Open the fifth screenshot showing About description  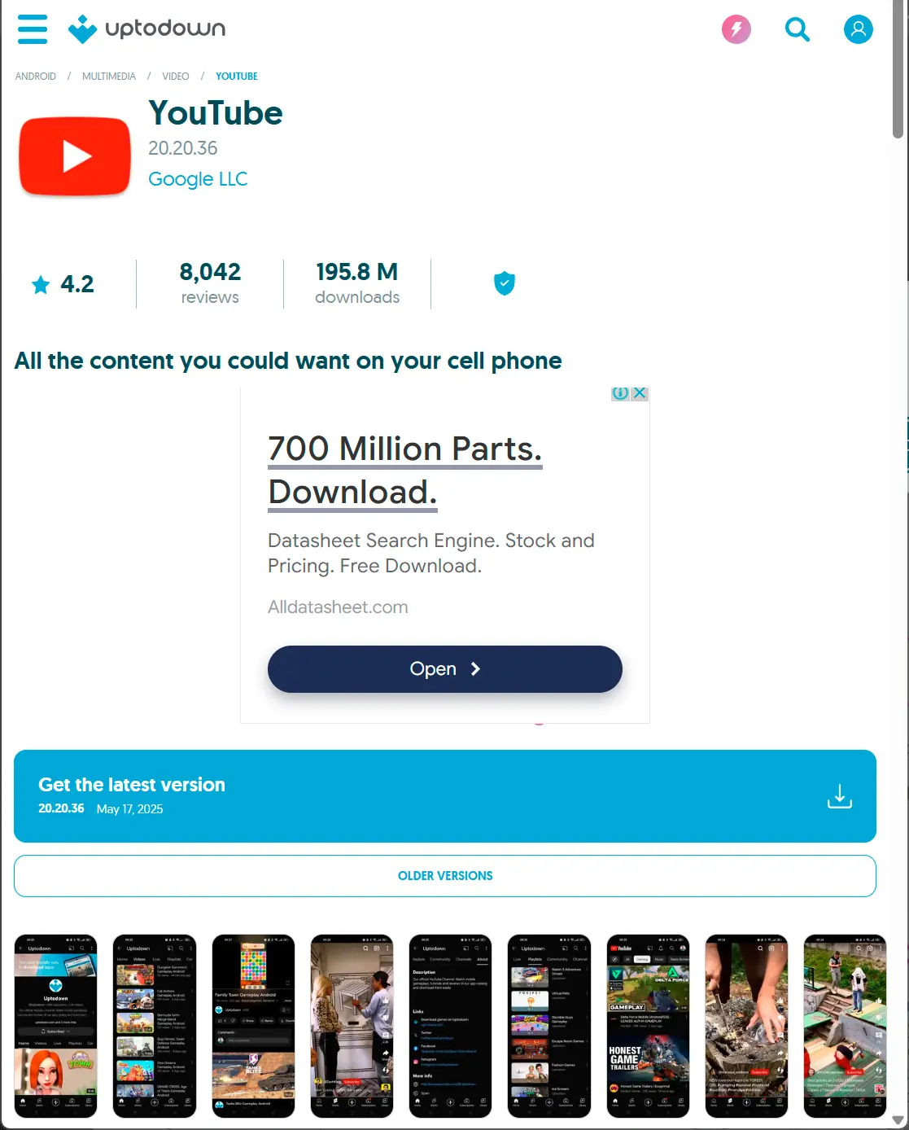(450, 1026)
